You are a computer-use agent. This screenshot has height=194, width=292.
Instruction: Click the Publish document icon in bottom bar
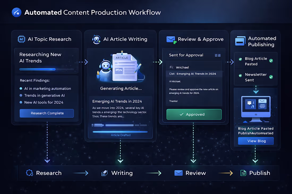[x=243, y=173]
